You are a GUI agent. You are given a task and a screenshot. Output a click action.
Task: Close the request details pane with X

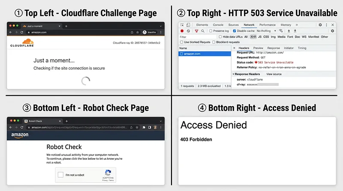(234, 48)
